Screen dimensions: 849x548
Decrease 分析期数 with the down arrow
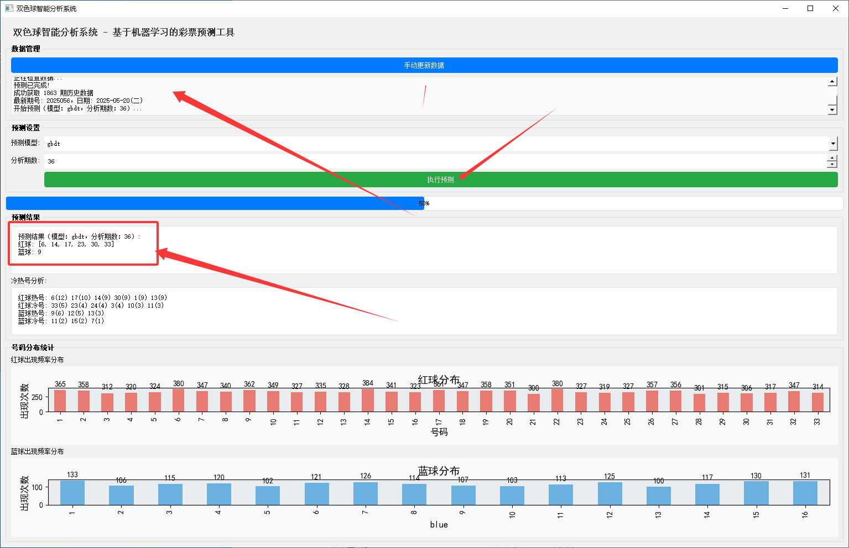click(832, 165)
